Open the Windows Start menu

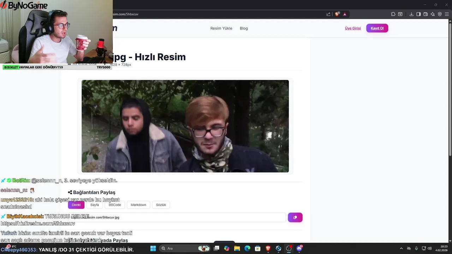[x=153, y=248]
